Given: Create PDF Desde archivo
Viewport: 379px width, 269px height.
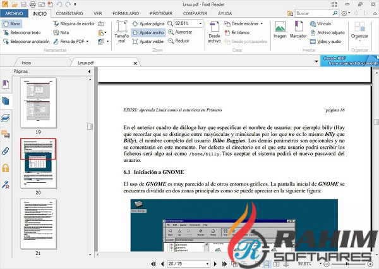Looking at the screenshot, I should click(x=214, y=32).
